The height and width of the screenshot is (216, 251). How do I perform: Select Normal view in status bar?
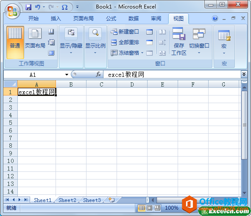tap(142, 208)
